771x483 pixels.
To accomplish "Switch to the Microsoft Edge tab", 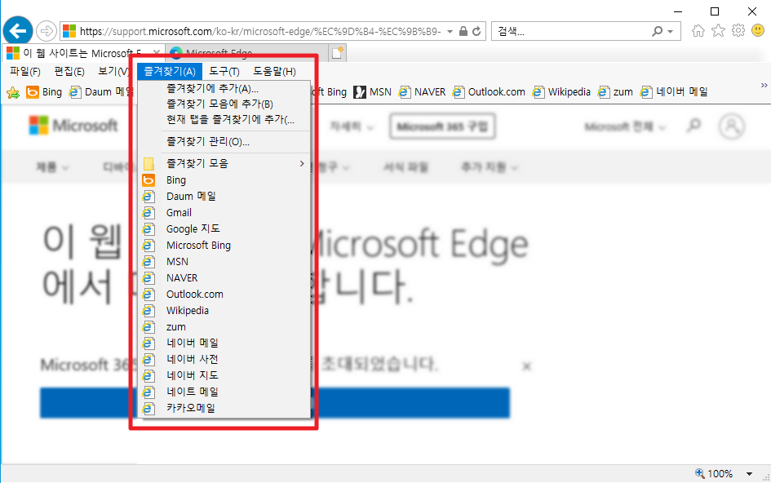I will [246, 53].
